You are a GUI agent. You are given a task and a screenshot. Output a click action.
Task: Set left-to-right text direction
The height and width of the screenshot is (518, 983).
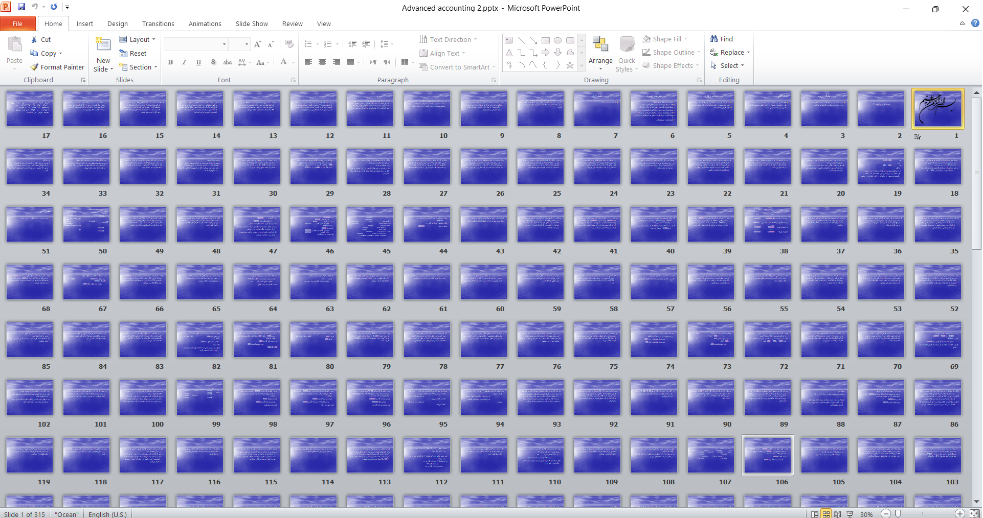pyautogui.click(x=373, y=62)
